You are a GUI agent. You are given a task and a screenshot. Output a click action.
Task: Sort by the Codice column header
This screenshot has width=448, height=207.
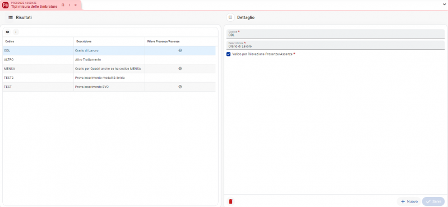tap(10, 41)
